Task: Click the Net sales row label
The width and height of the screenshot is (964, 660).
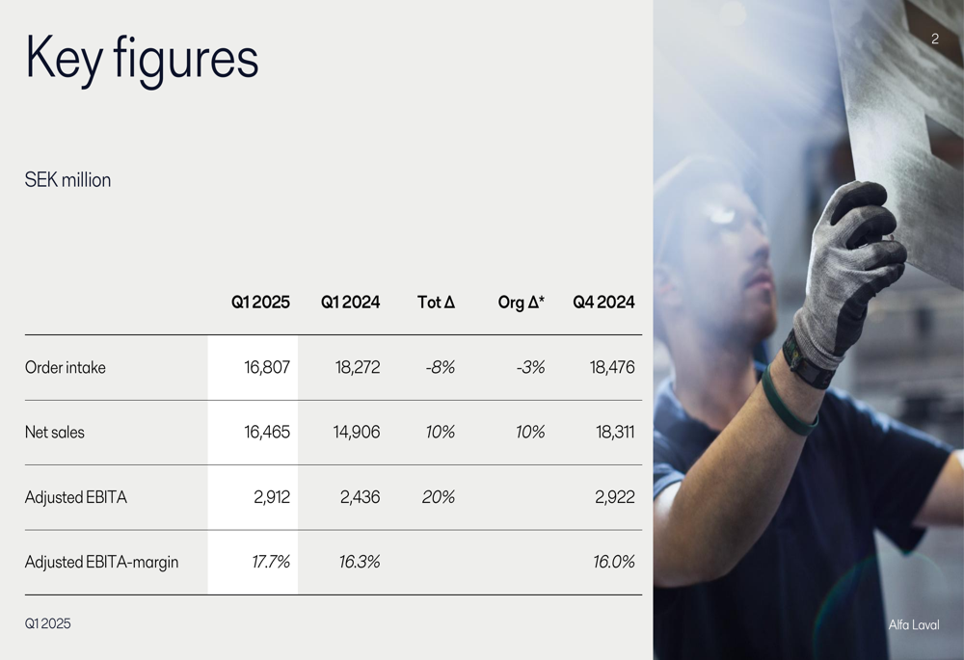Action: tap(55, 433)
